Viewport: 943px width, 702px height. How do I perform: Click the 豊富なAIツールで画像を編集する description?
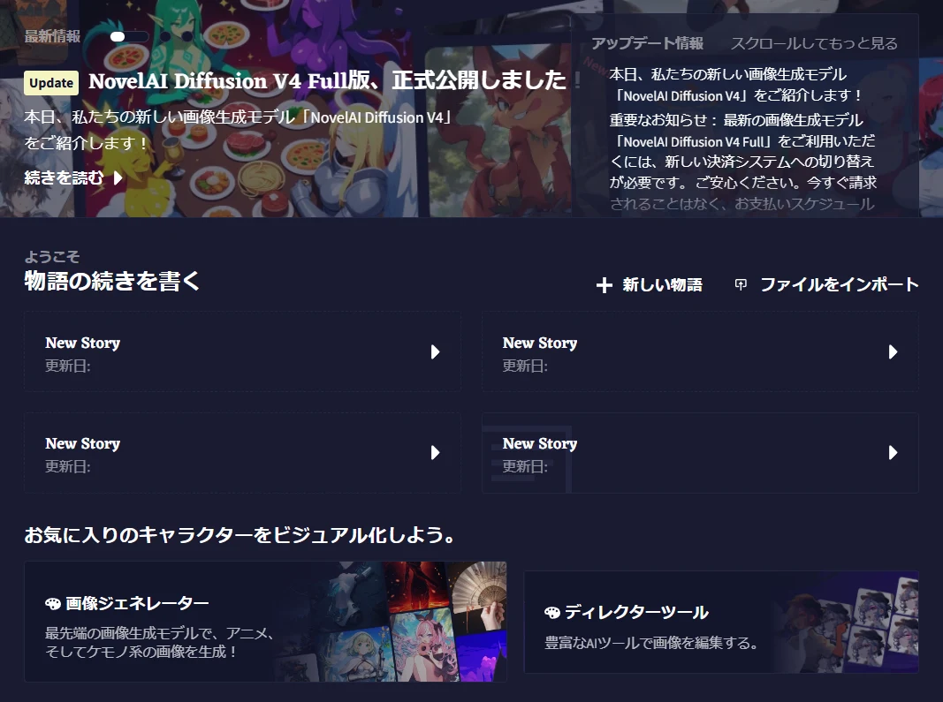pos(651,643)
